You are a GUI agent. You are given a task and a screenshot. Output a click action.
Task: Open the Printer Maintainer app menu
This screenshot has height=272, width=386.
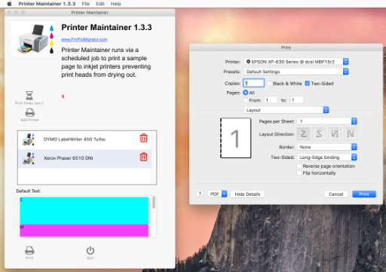(47, 4)
